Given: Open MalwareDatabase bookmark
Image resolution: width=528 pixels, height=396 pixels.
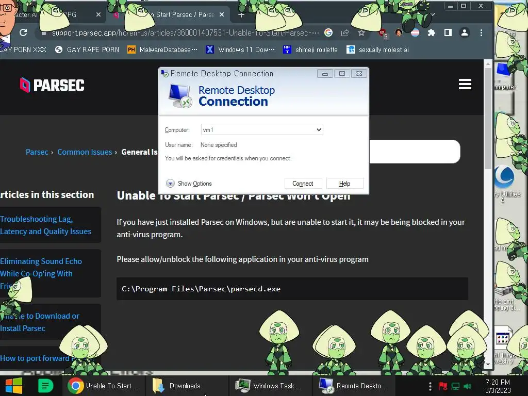Looking at the screenshot, I should click(162, 50).
